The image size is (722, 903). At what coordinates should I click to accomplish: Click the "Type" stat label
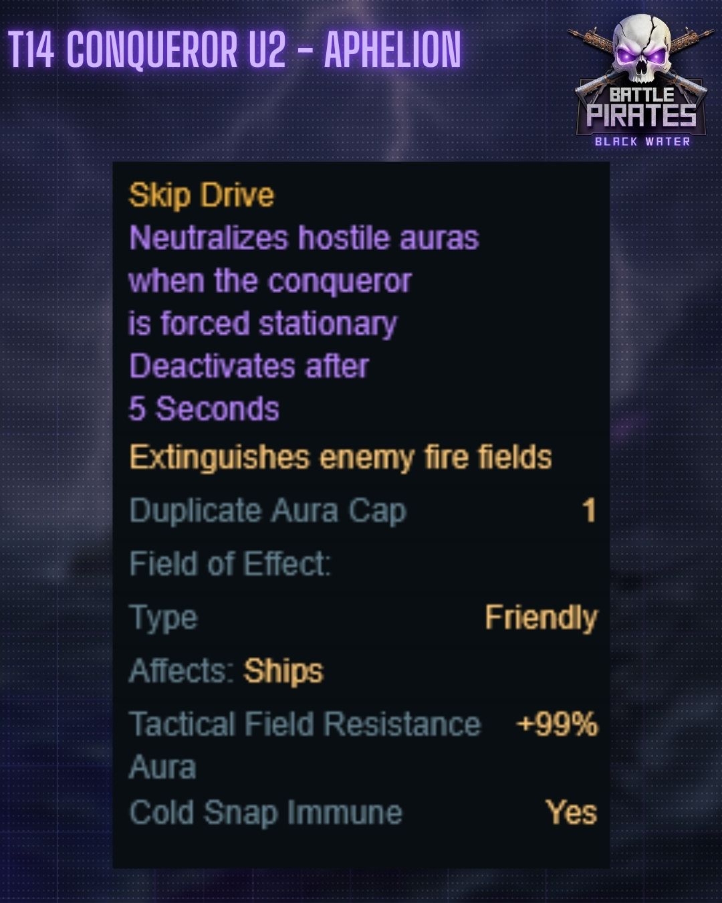(163, 617)
